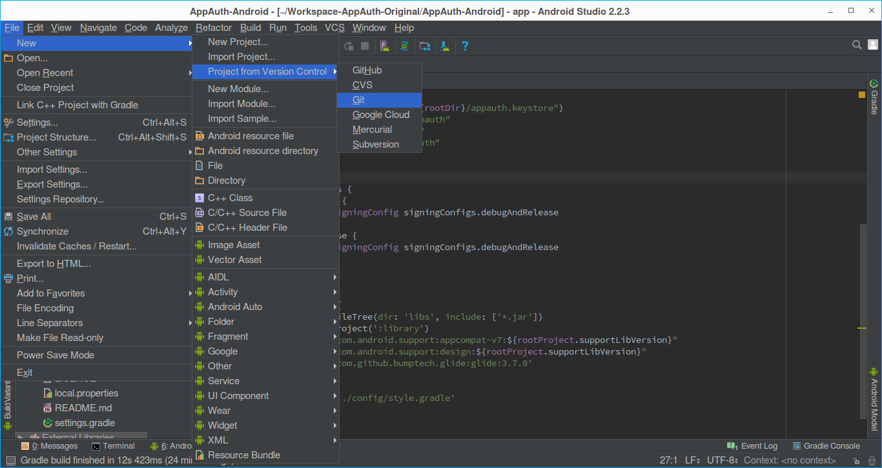This screenshot has width=882, height=468.
Task: Open the Gradle Console
Action: click(832, 445)
